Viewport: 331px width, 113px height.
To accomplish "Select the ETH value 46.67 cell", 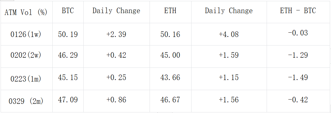I will pos(170,101).
